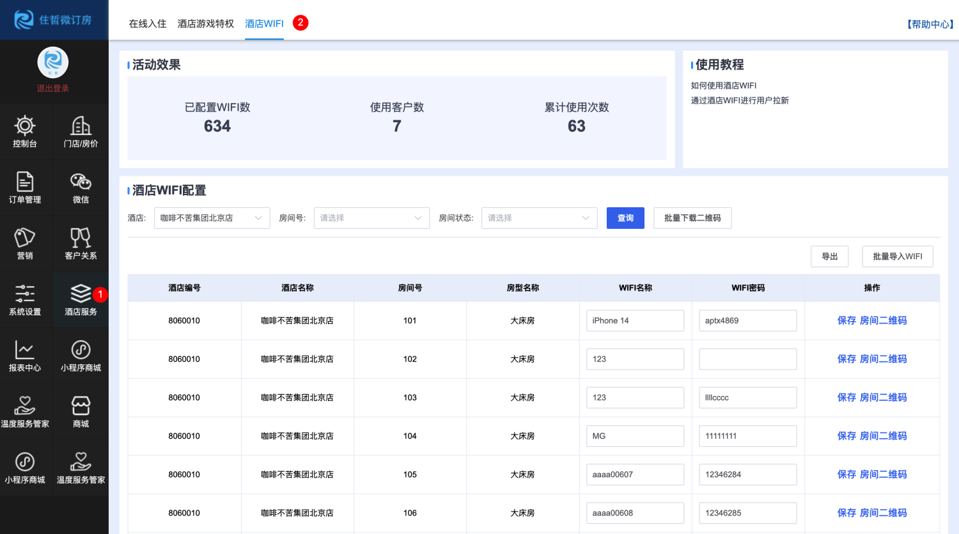Select the 酒店WIFI tab
The width and height of the screenshot is (959, 534).
tap(264, 24)
